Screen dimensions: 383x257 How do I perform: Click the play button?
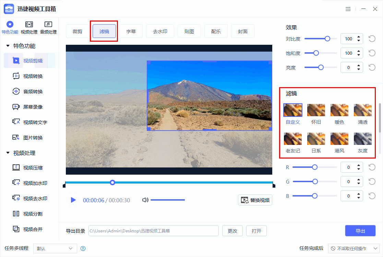73,200
